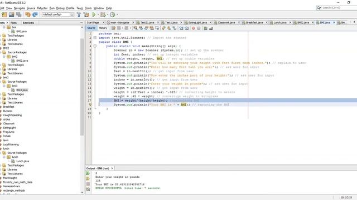Click the Stop square icon in Output panel
This screenshot has width=357, height=200.
[x=88, y=184]
